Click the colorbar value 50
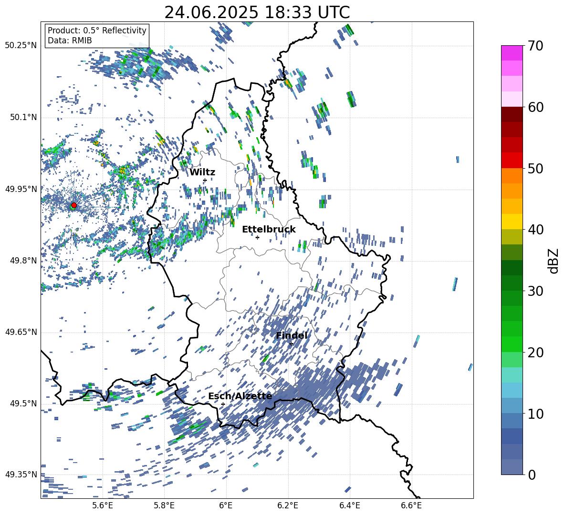Image resolution: width=565 pixels, height=515 pixels. (535, 168)
